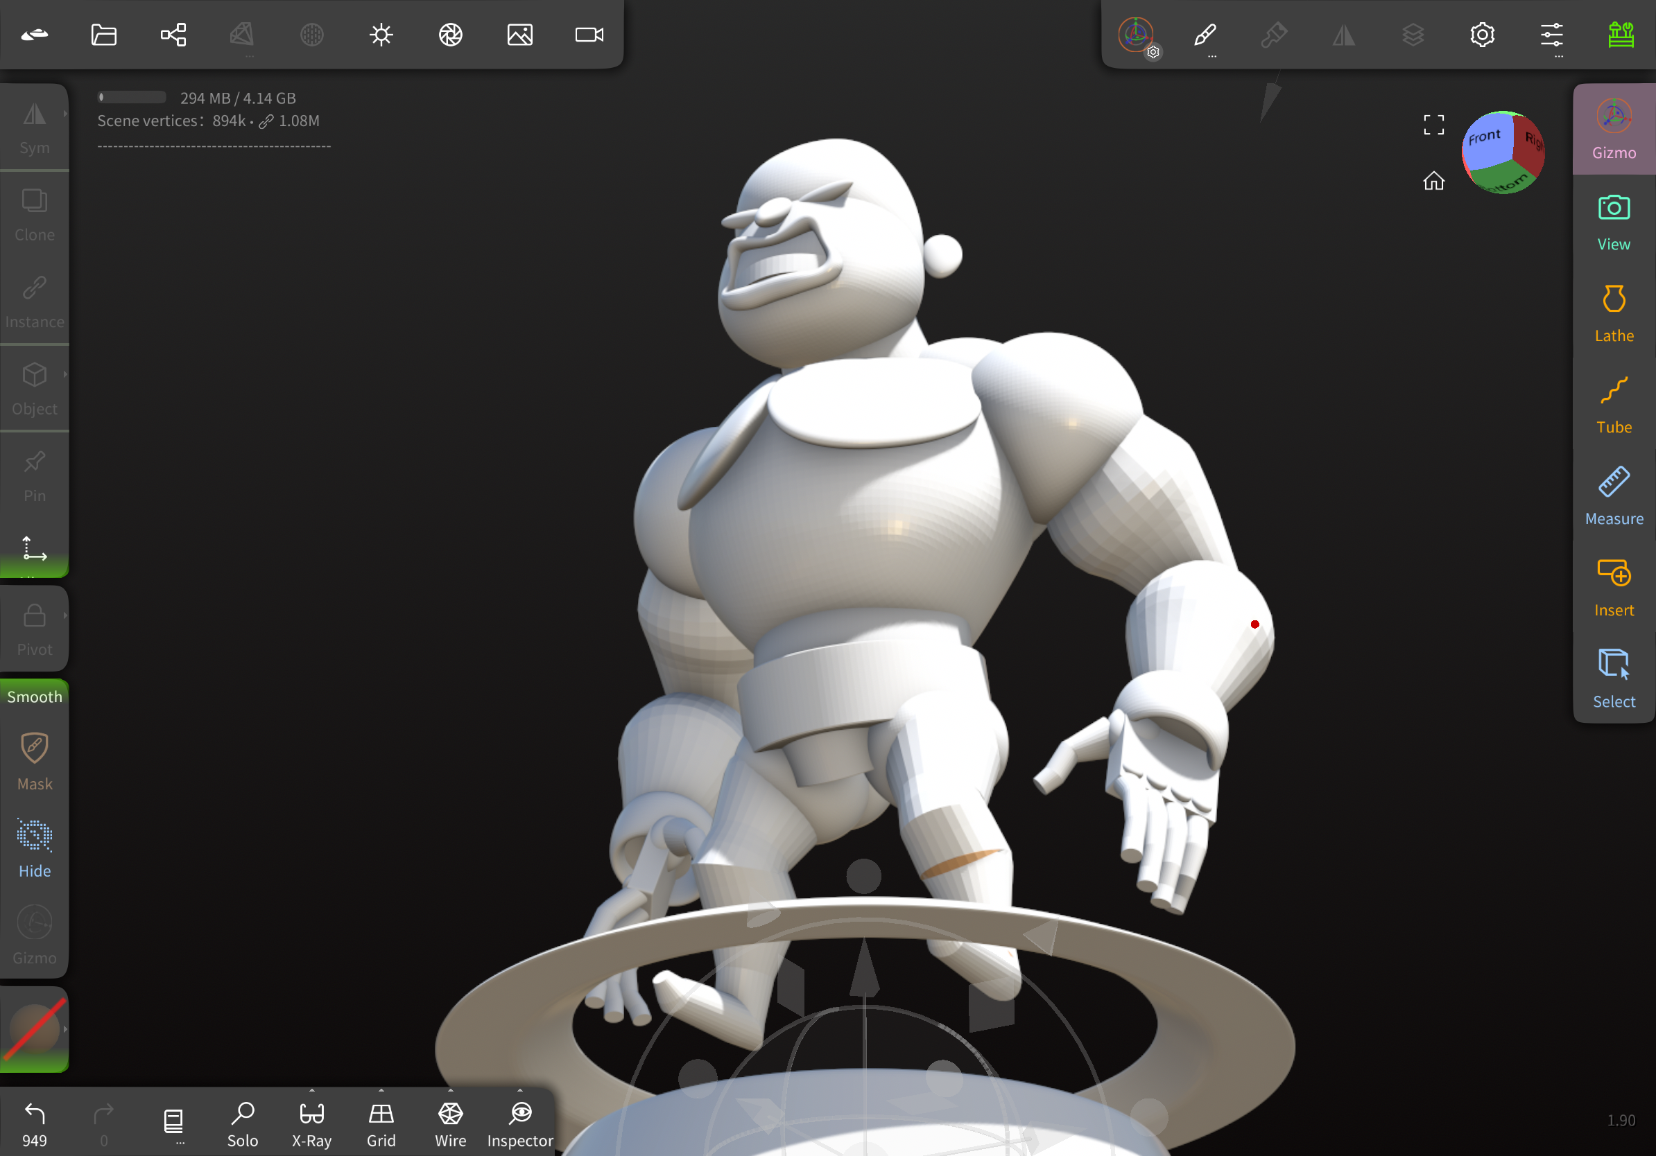Activate the Select tool

click(x=1614, y=679)
